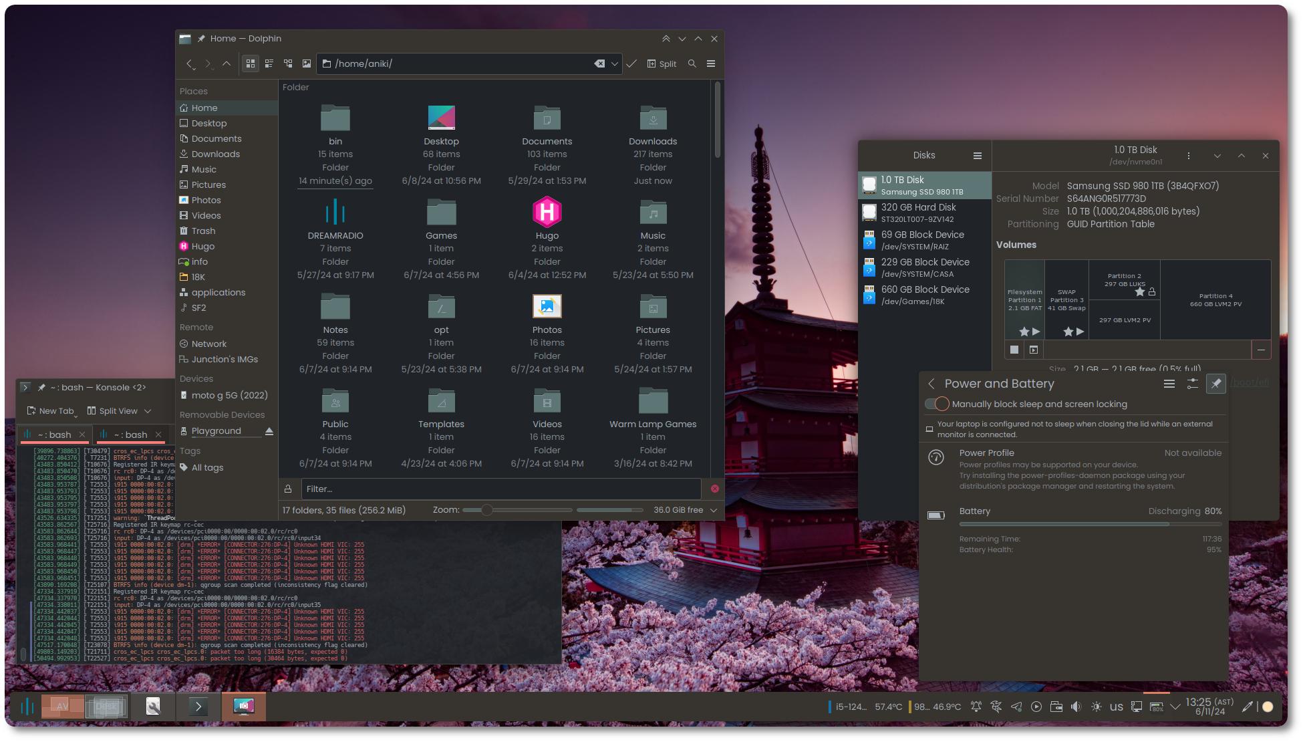Viewport: 1303px width, 742px height.
Task: Select the Photos folder in file view
Action: click(547, 307)
